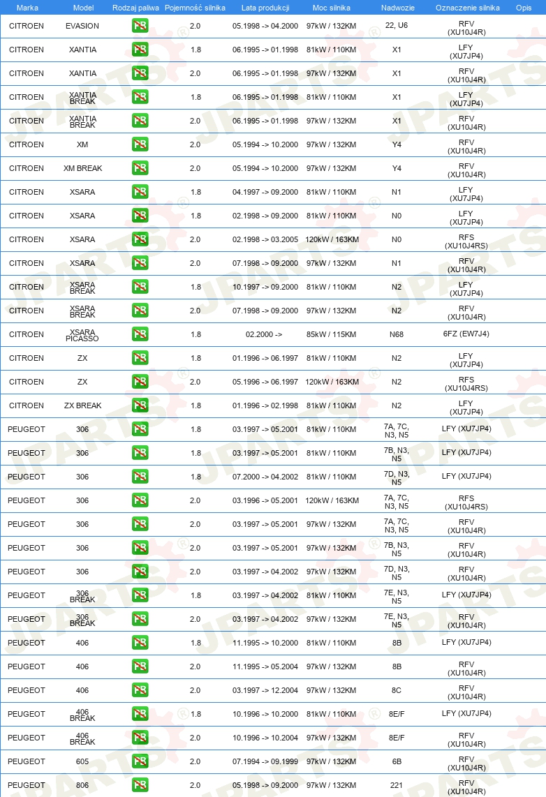
Task: Click the fuel icon in the EVASION row
Action: [140, 25]
